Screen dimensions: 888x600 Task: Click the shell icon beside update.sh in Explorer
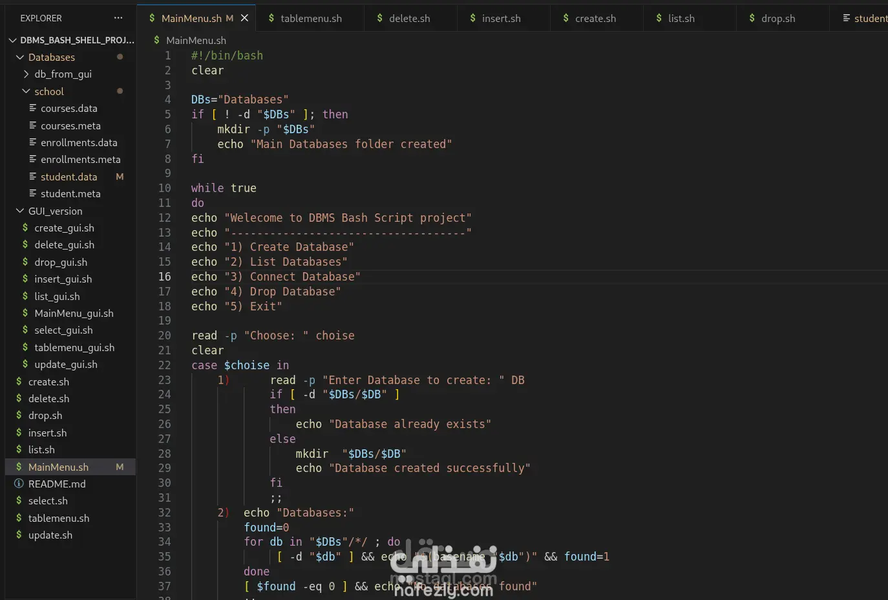[x=19, y=535]
